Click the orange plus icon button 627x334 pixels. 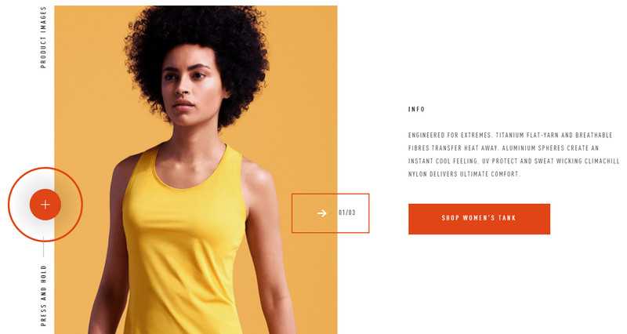45,205
